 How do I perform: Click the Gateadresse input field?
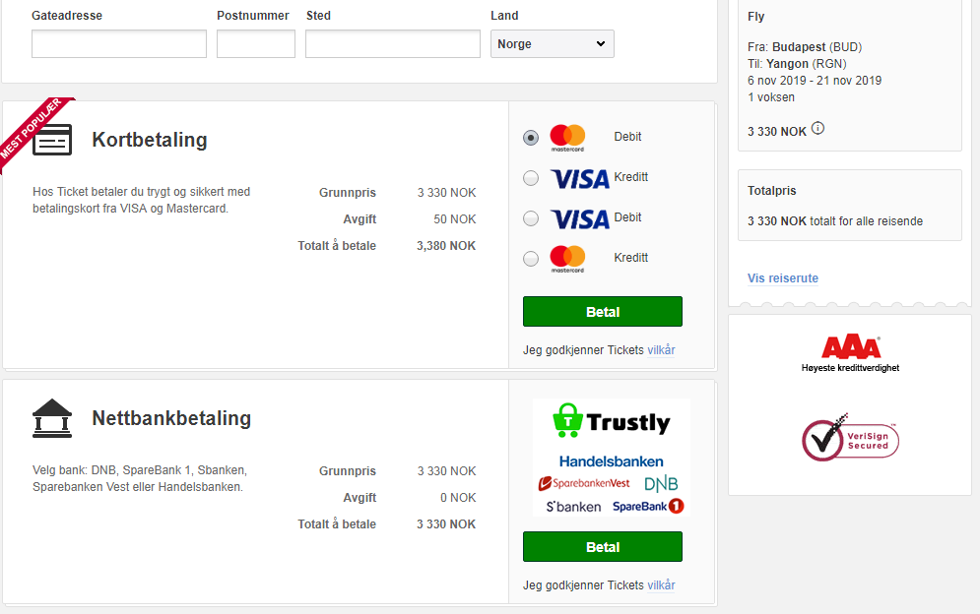click(x=119, y=43)
